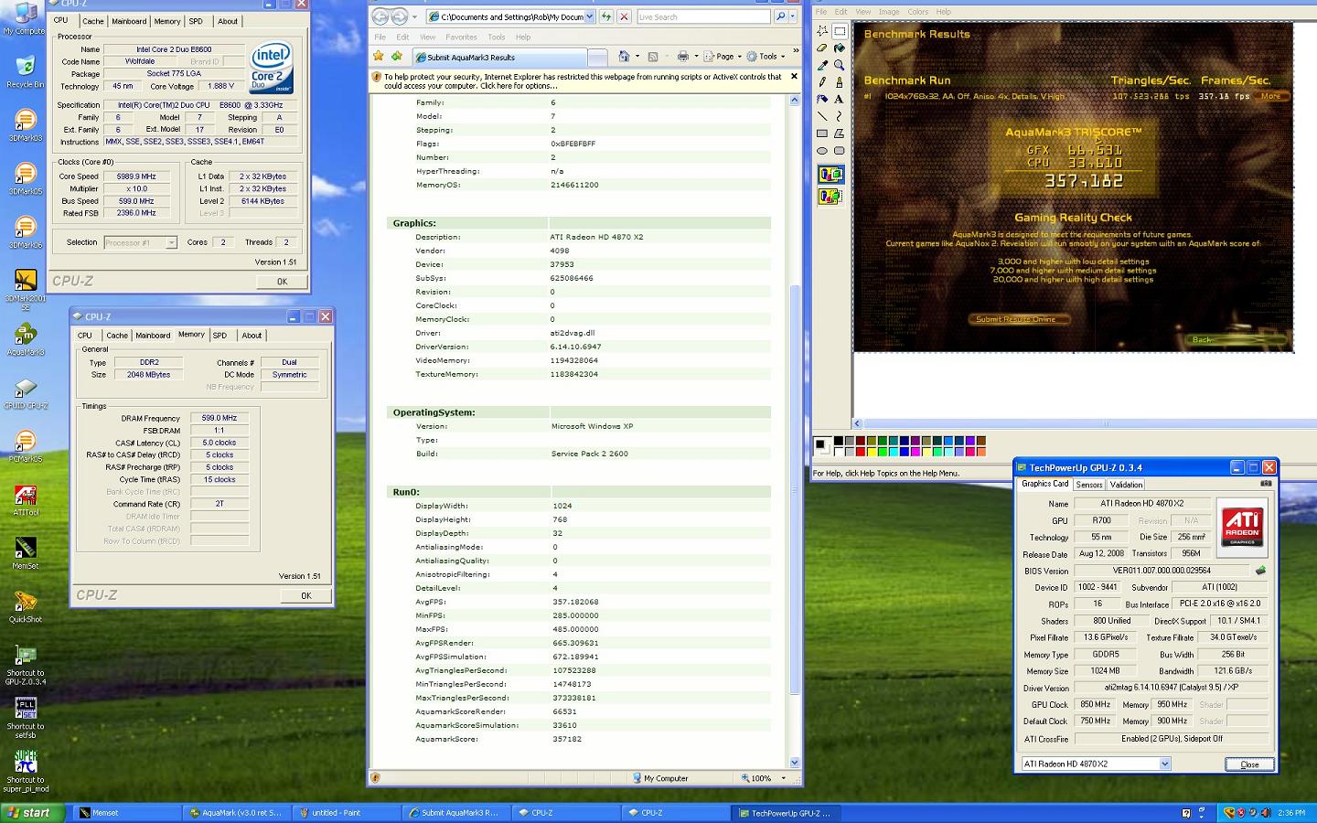The height and width of the screenshot is (823, 1317).
Task: Select the Text tool in Paint
Action: pos(839,99)
